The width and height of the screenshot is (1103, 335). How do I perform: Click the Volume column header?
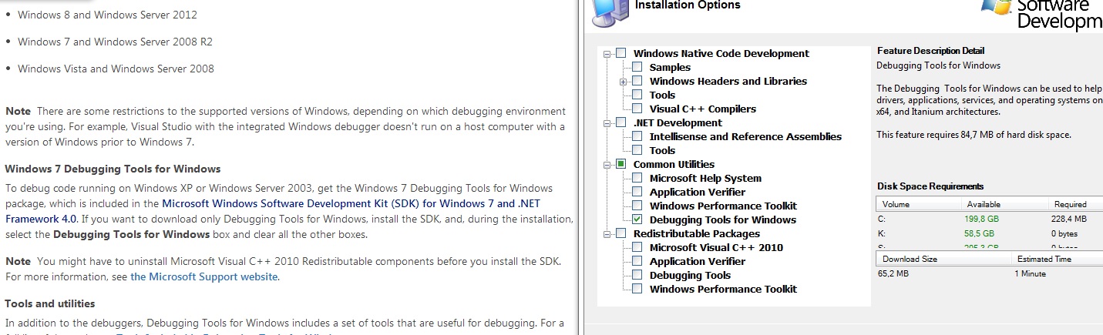[918, 204]
